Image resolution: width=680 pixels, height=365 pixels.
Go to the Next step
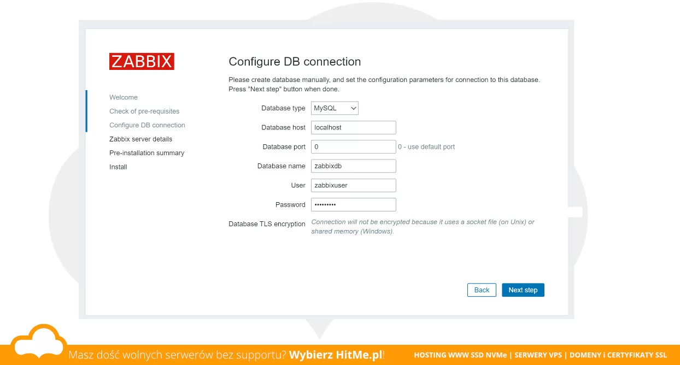point(523,290)
